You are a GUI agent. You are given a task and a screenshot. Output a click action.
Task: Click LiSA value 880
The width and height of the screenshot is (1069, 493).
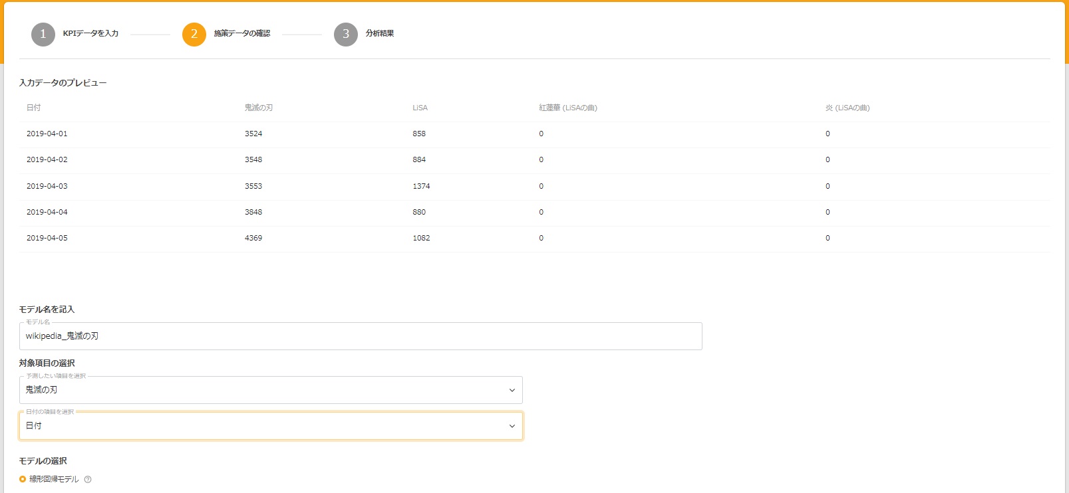[x=419, y=212]
